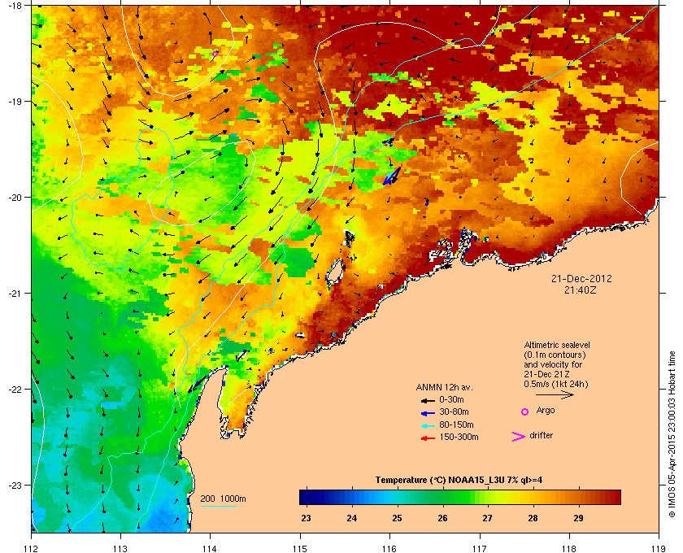
Task: Click the '80-150m' depth label
Action: pos(456,425)
